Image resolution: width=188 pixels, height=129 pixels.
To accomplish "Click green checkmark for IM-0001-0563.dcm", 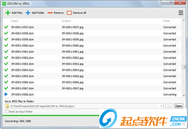I will tap(6, 64).
